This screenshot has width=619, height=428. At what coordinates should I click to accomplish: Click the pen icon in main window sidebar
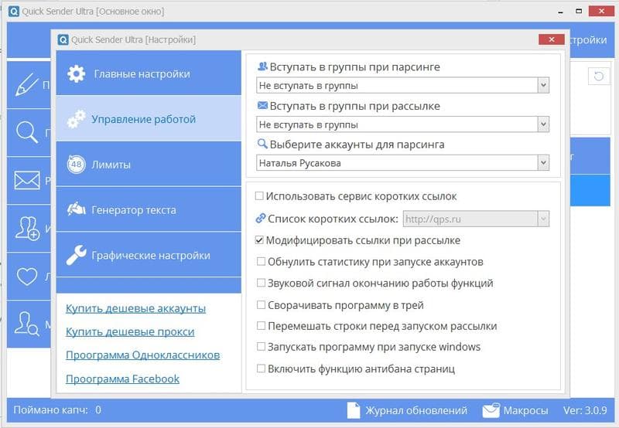click(26, 84)
